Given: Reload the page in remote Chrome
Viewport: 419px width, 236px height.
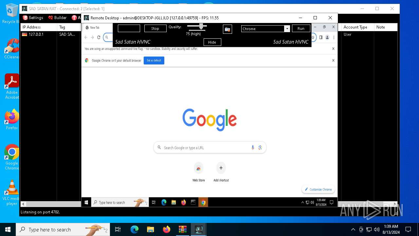Looking at the screenshot, I should (x=99, y=37).
